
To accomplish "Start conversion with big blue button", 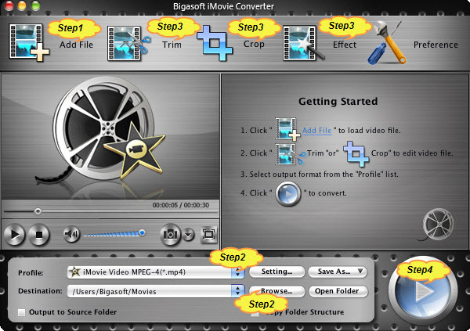I will [423, 290].
